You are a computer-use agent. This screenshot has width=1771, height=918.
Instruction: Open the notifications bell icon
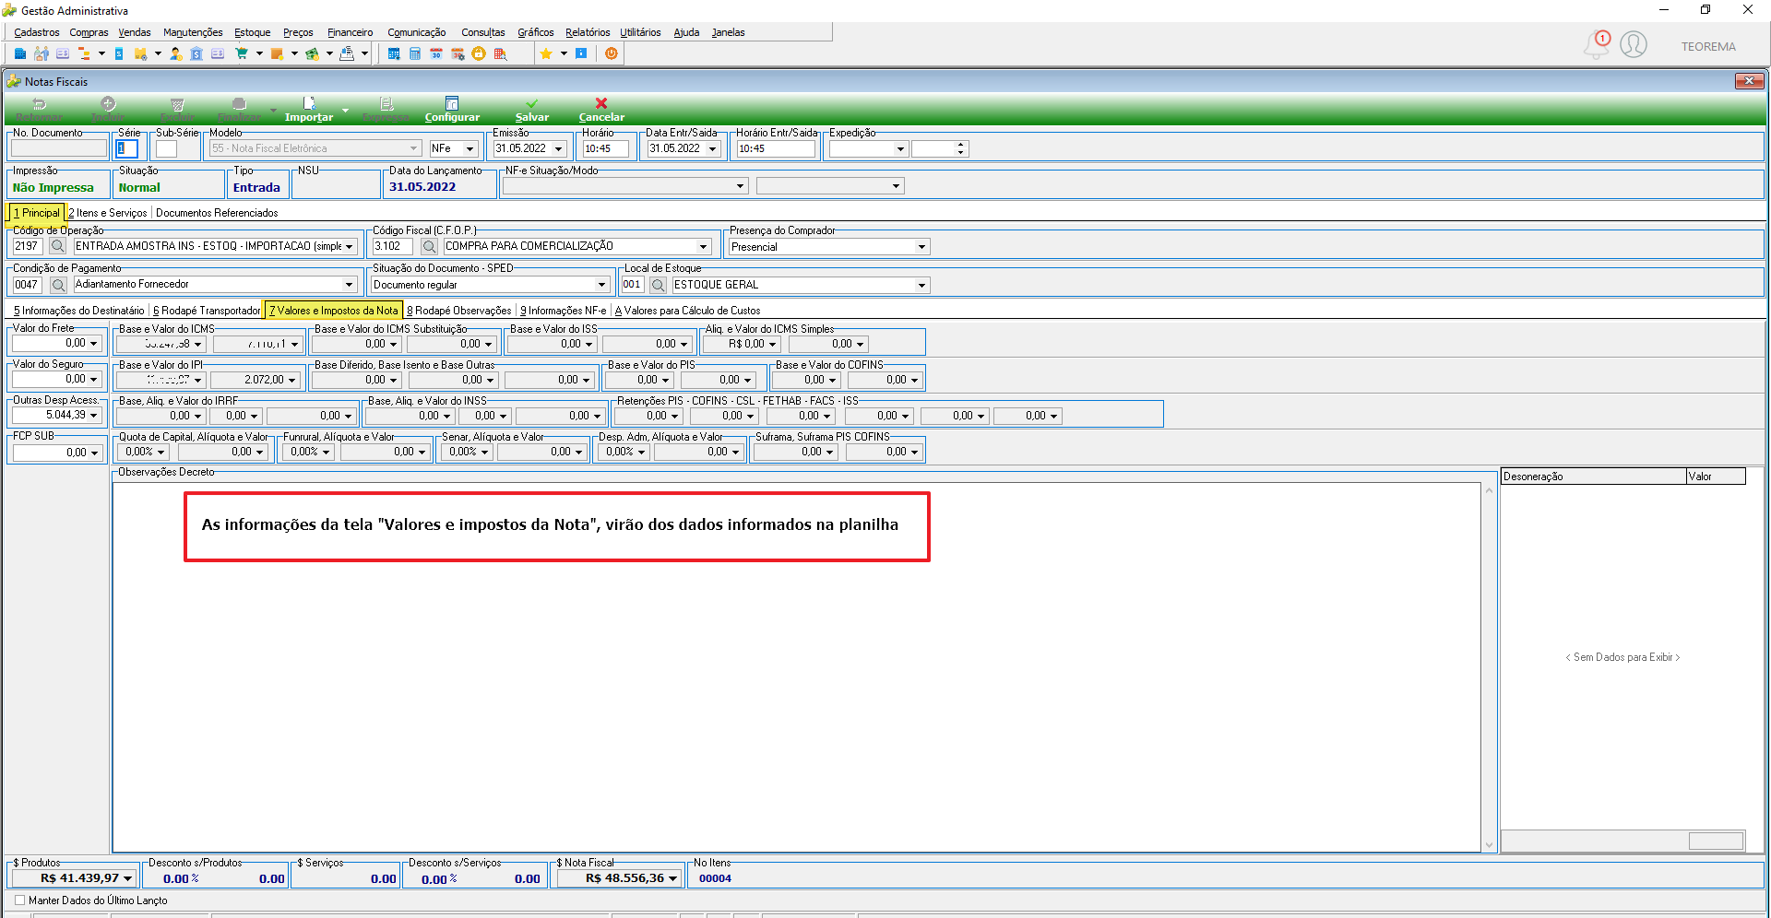point(1597,44)
